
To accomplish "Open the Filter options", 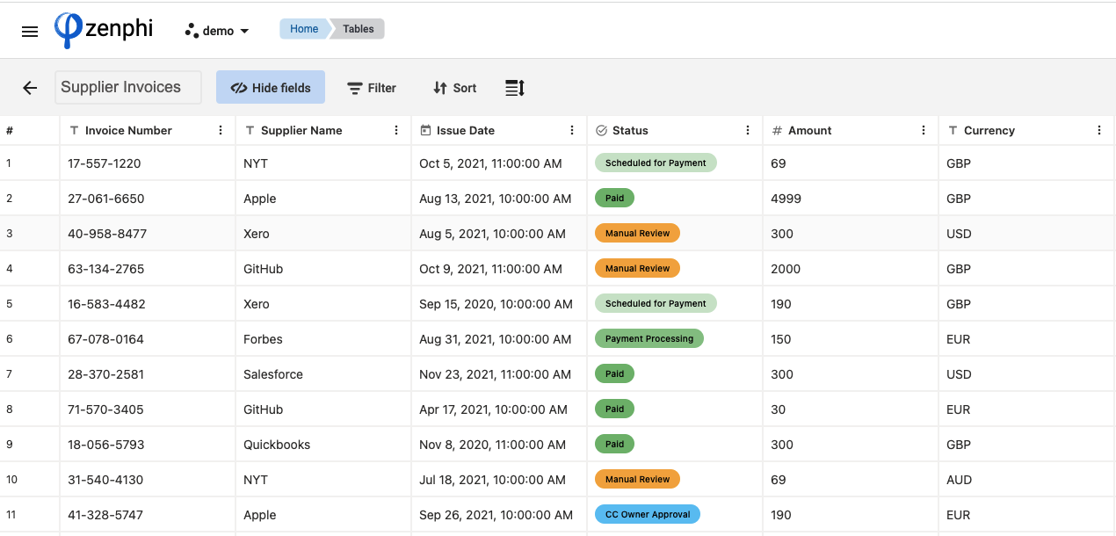I will 372,88.
